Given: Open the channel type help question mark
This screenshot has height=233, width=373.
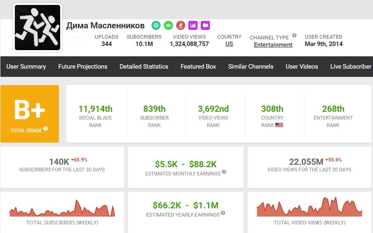Looking at the screenshot, I should click(x=294, y=35).
